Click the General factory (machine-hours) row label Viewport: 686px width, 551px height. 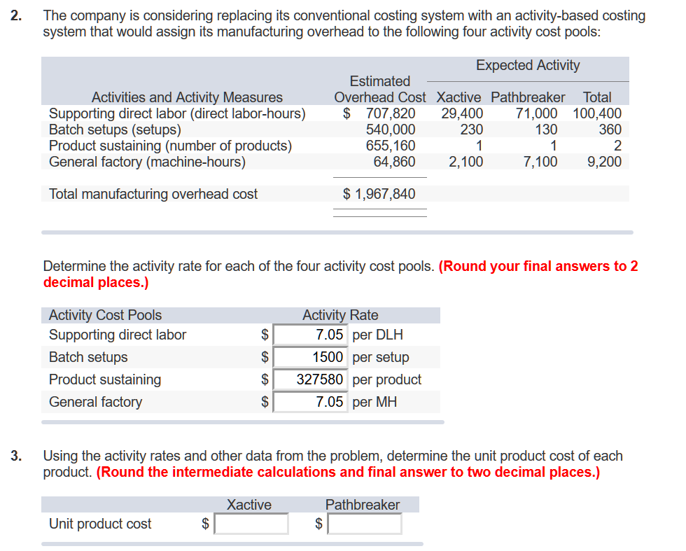pos(147,162)
